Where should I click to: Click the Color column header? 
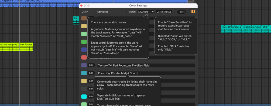tap(85, 12)
